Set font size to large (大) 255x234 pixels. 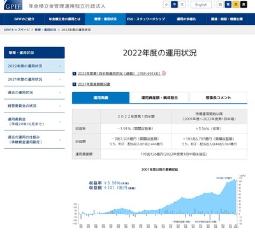coord(182,4)
